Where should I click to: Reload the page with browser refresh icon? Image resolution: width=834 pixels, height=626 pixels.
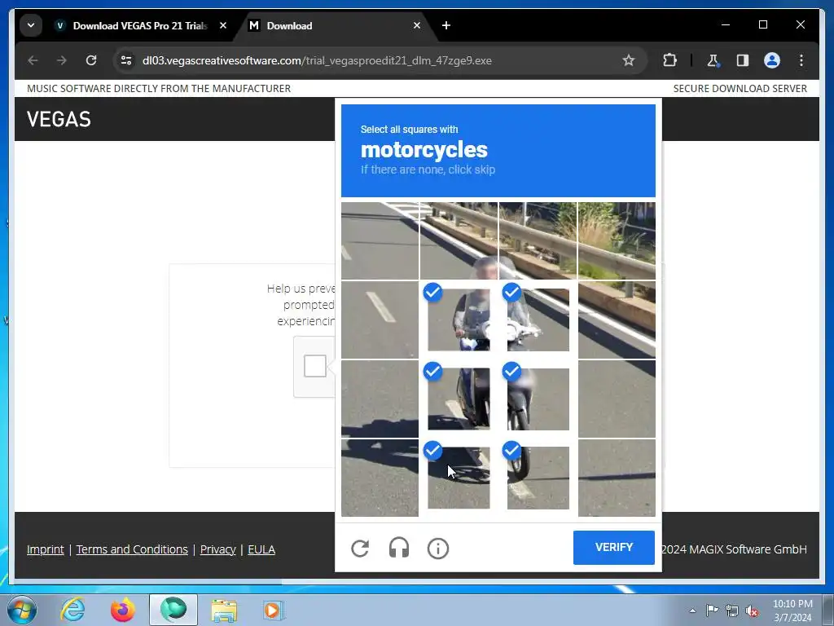pos(91,60)
